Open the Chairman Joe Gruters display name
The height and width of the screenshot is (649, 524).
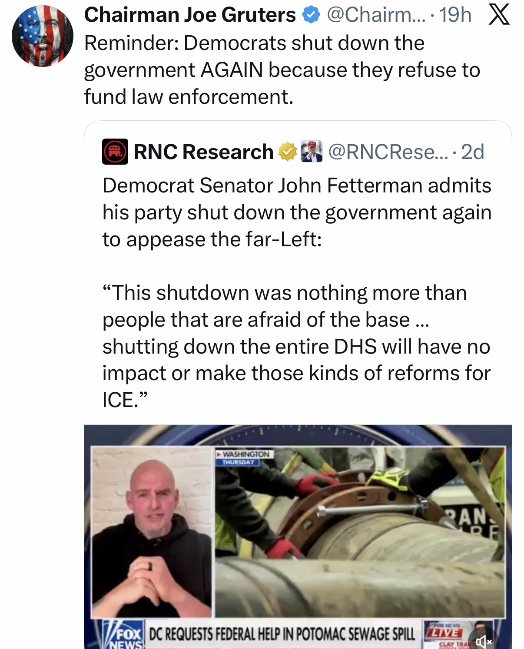190,15
